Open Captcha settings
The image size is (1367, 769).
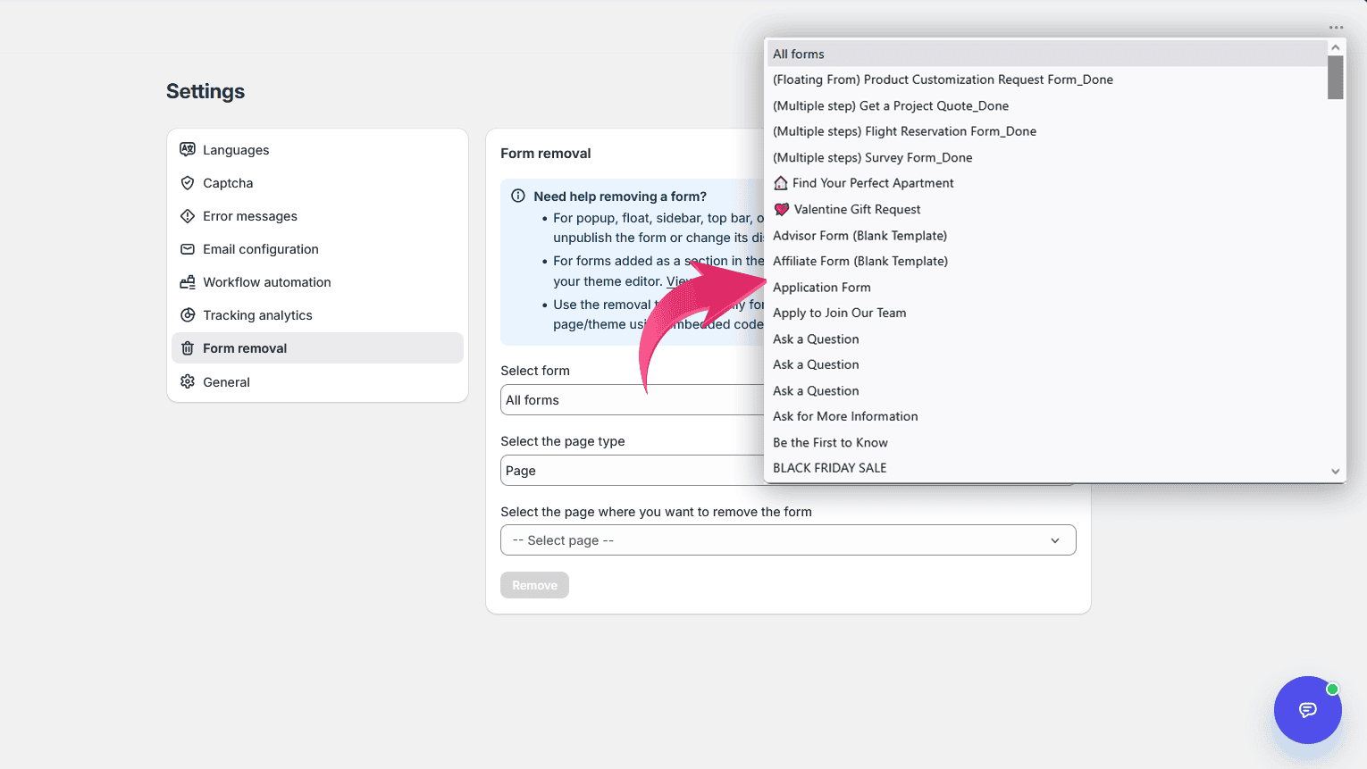click(x=317, y=182)
